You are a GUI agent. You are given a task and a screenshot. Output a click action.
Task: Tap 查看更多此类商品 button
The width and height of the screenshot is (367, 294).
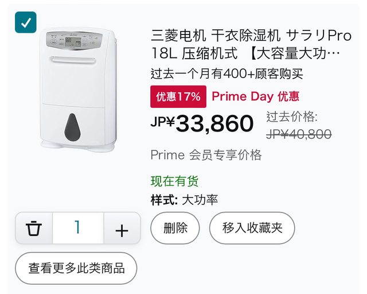click(x=77, y=267)
